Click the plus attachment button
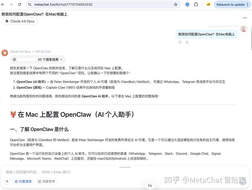Viewport: 252px width, 190px height. tap(7, 182)
